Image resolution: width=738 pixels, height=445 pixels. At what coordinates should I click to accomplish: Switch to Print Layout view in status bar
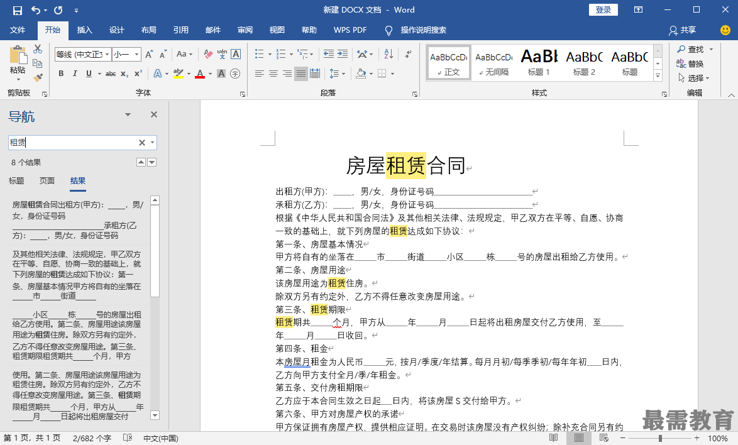pos(579,438)
